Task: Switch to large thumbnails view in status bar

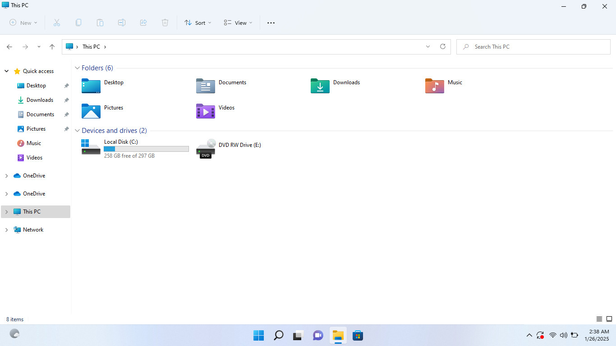Action: coord(609,319)
